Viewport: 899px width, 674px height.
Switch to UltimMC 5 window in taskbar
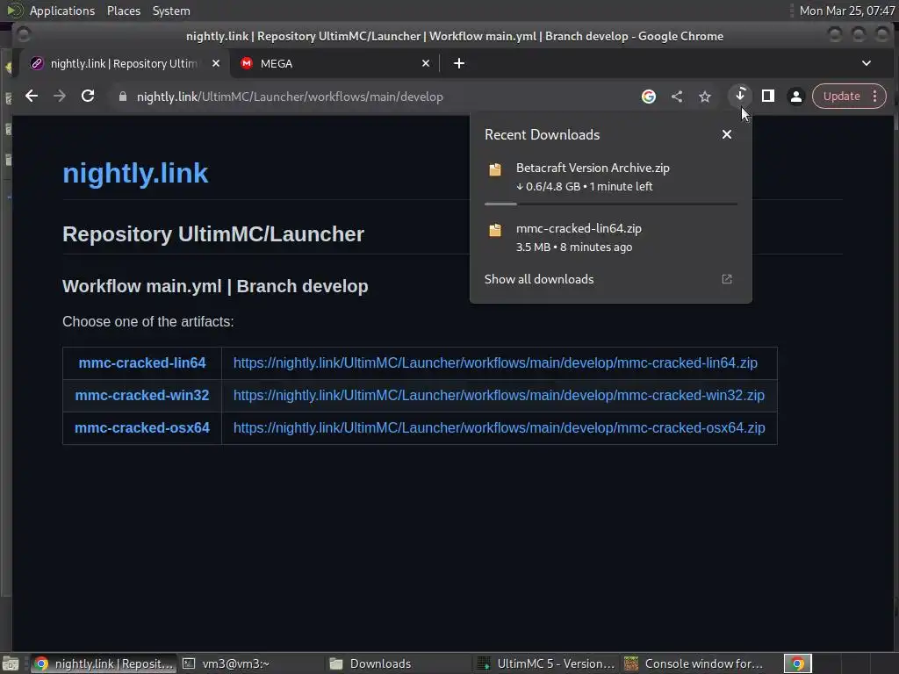546,663
